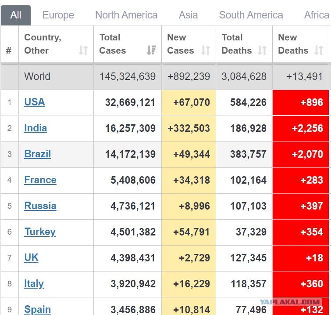Sort by Country, Other column icon
Viewport: 331px width, 315px height.
(x=83, y=51)
